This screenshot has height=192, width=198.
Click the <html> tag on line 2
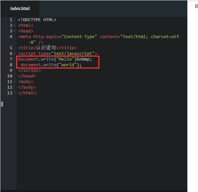point(26,25)
